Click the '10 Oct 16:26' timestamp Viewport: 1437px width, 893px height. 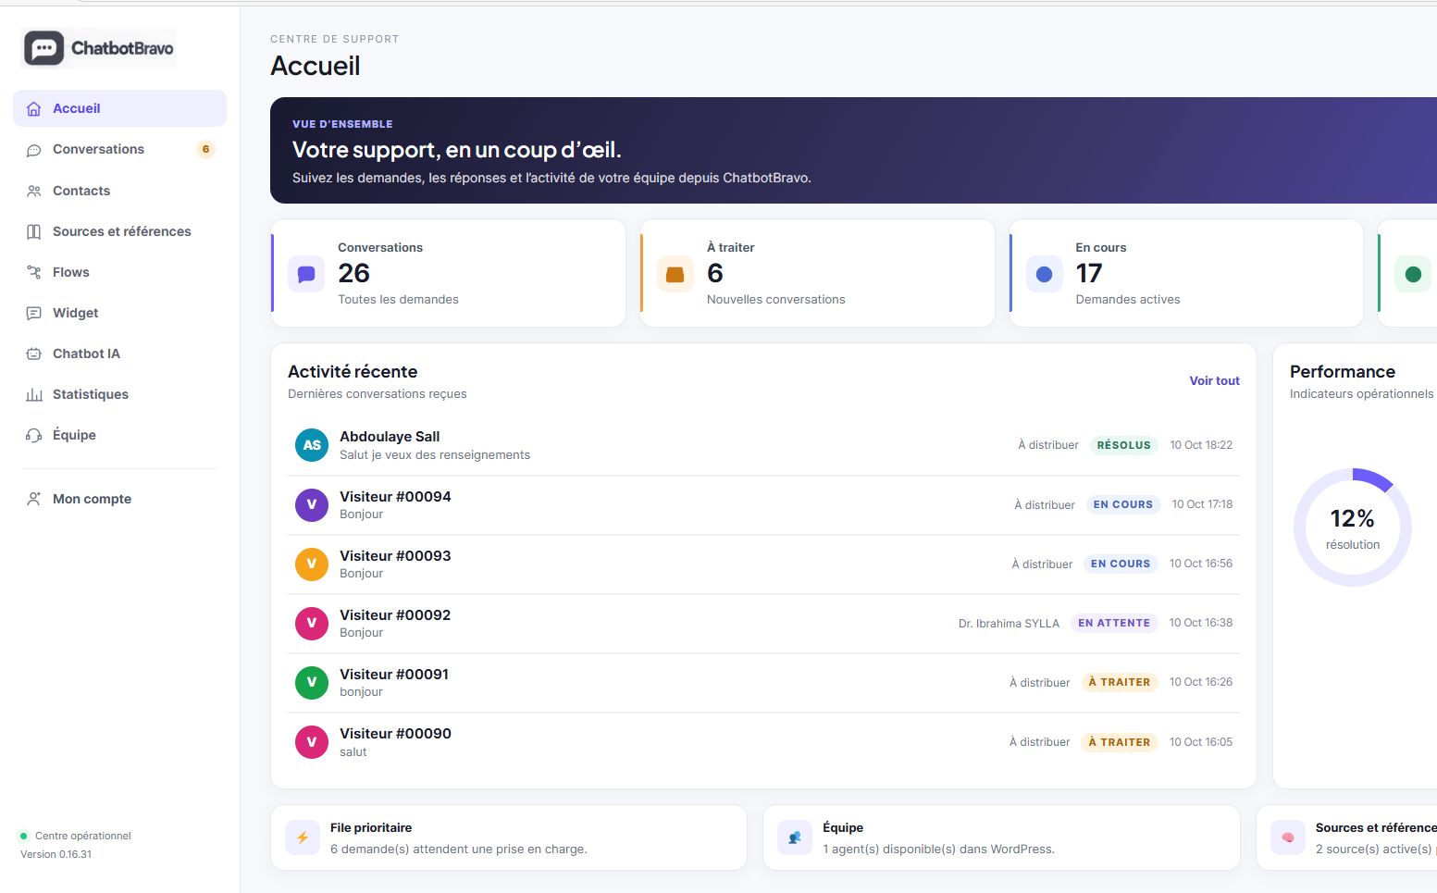[1200, 682]
